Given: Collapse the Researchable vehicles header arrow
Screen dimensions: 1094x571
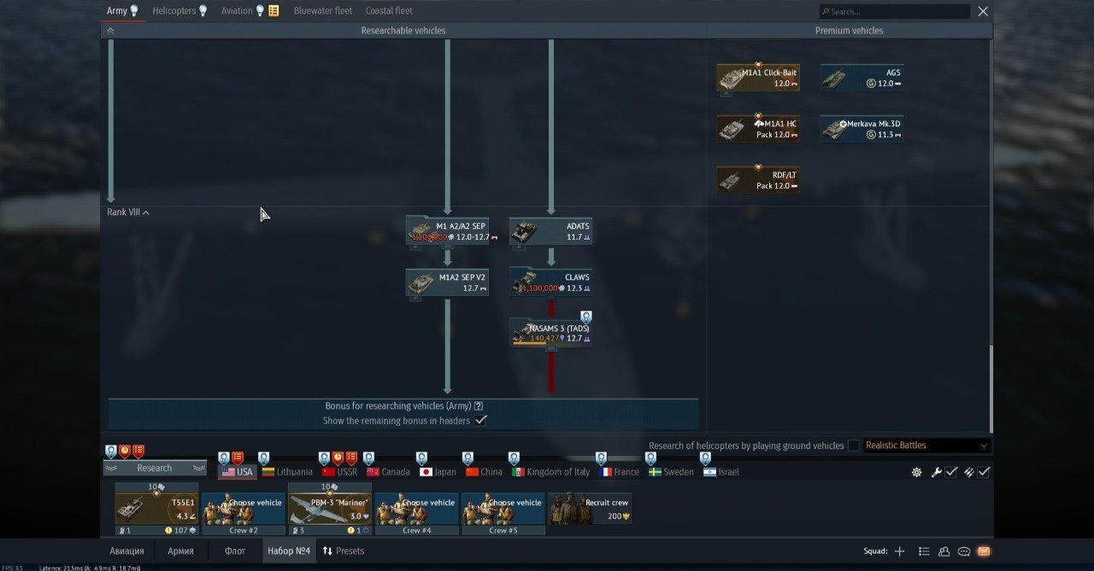Looking at the screenshot, I should 110,31.
